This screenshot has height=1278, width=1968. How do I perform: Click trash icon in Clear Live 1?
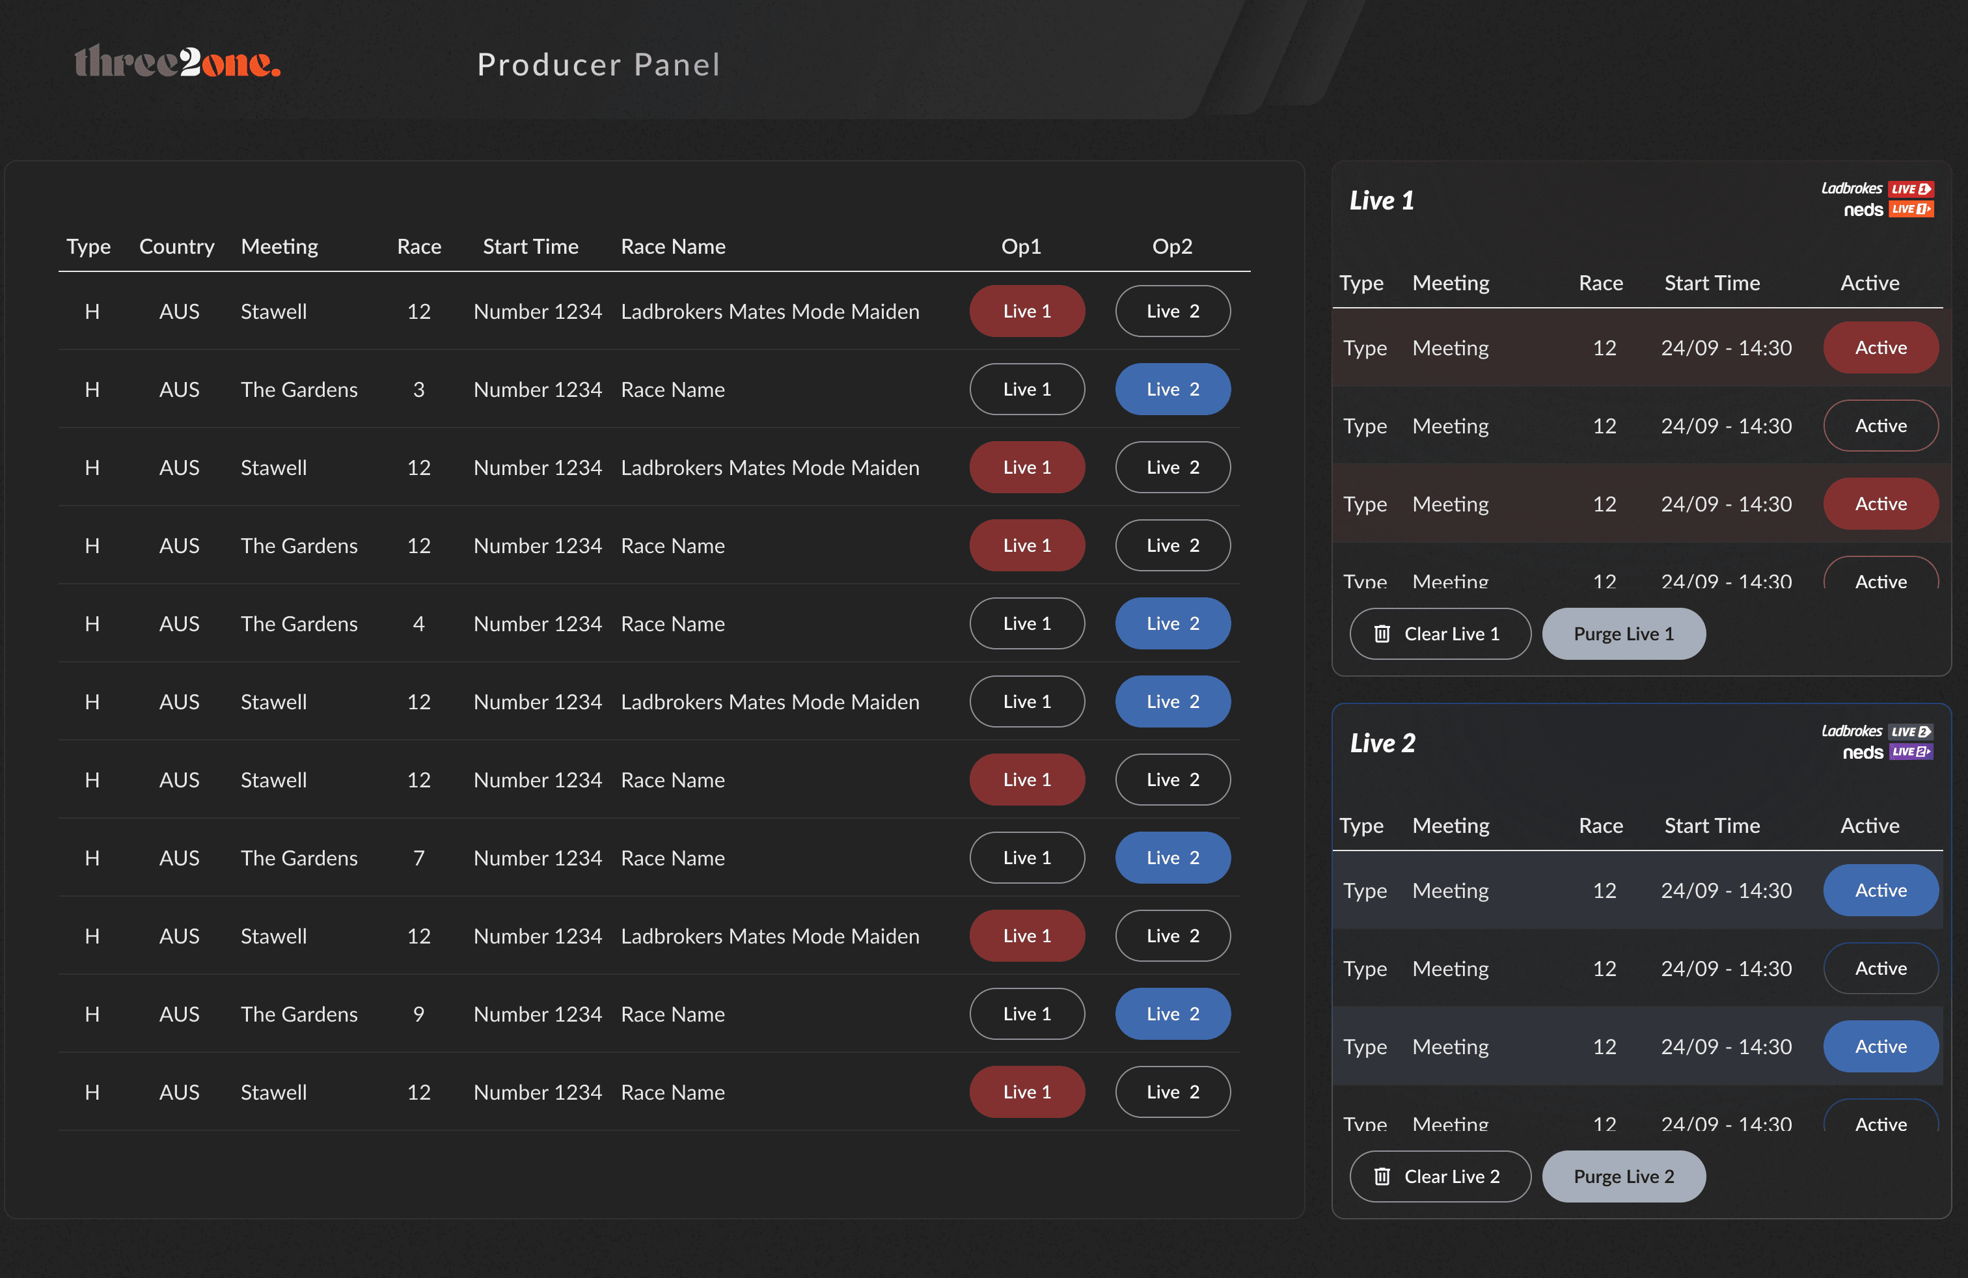click(x=1382, y=634)
